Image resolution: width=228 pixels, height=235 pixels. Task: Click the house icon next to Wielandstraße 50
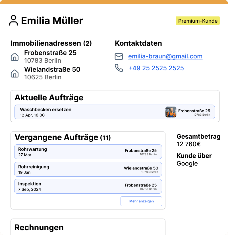[x=14, y=73]
